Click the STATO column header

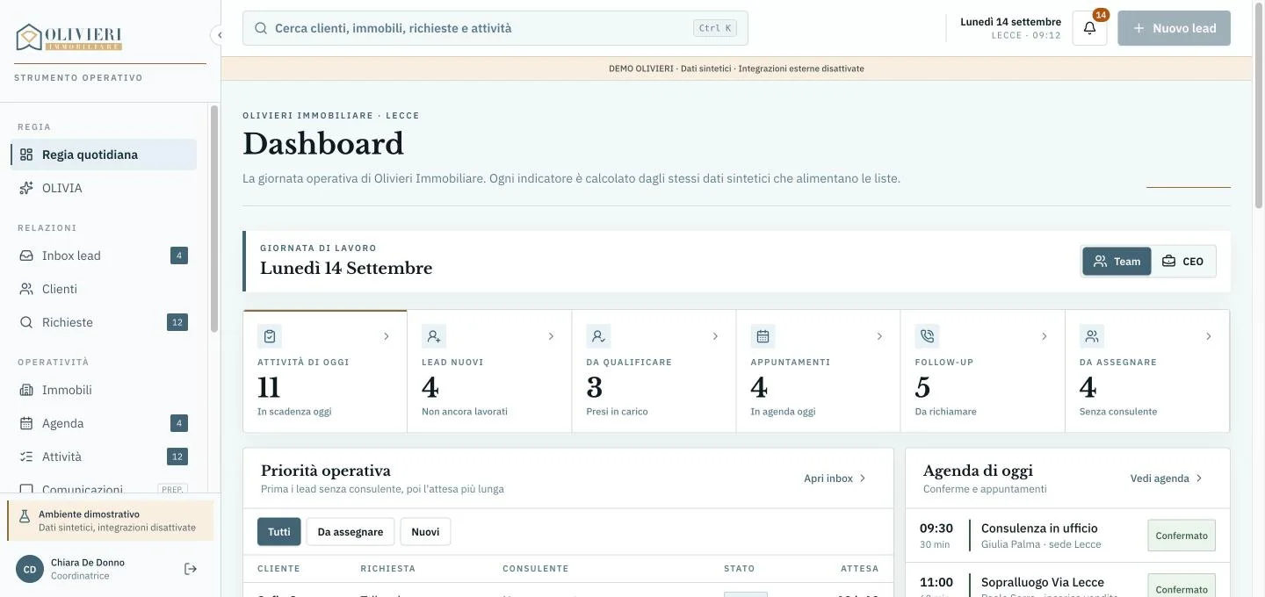click(740, 569)
